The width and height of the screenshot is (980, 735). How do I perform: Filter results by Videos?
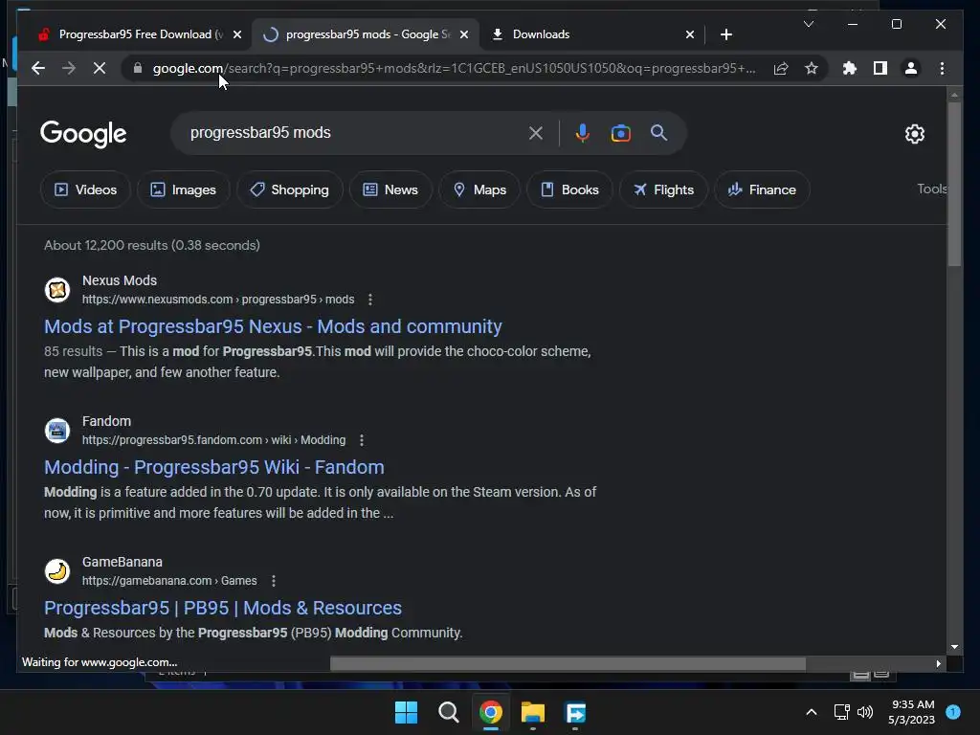tap(85, 189)
